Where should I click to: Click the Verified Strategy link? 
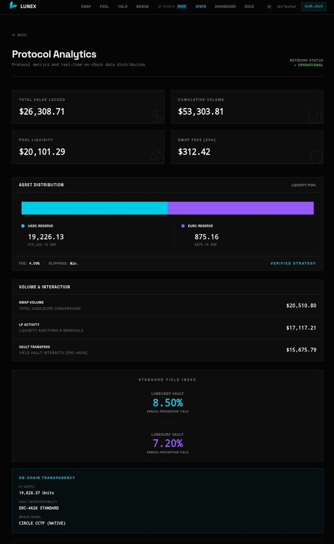coord(293,263)
